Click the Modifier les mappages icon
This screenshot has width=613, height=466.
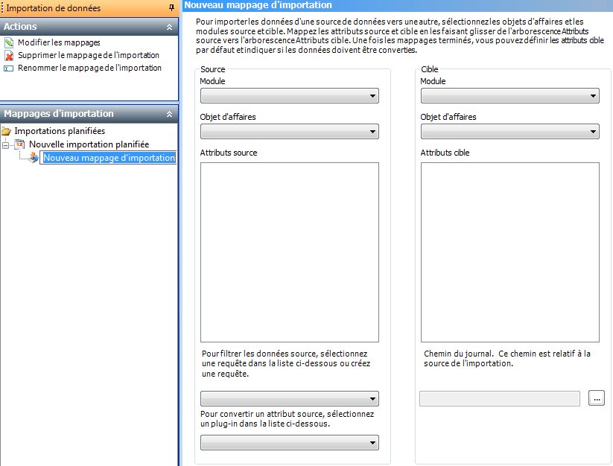coord(9,43)
